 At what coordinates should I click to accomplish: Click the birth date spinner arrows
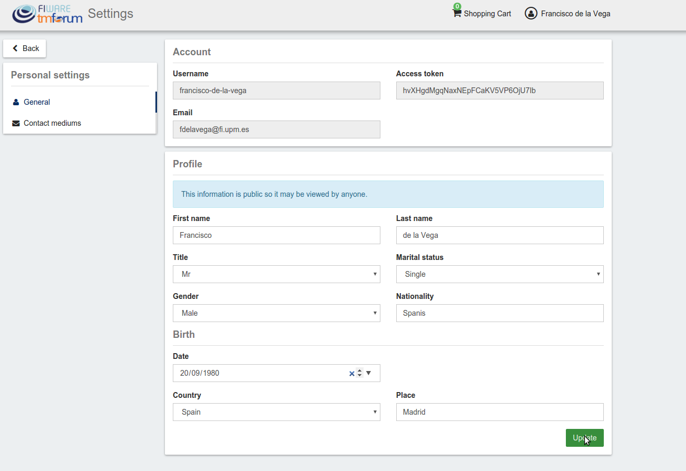point(359,373)
